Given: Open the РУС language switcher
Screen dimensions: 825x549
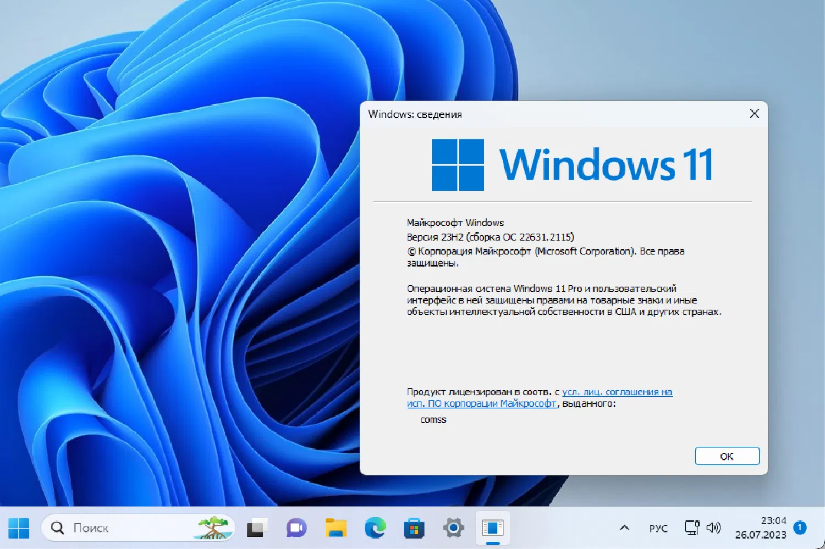Looking at the screenshot, I should 658,528.
